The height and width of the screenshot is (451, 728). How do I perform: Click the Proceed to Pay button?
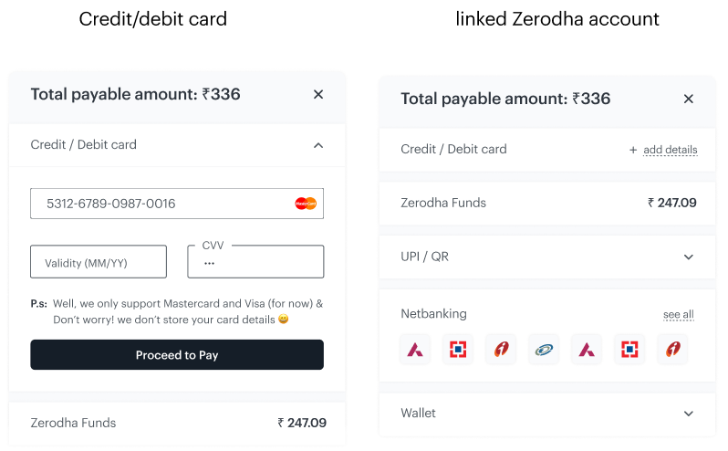point(177,355)
